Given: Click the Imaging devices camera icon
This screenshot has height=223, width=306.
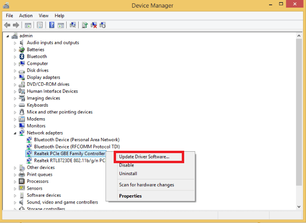Looking at the screenshot, I should click(22, 98).
